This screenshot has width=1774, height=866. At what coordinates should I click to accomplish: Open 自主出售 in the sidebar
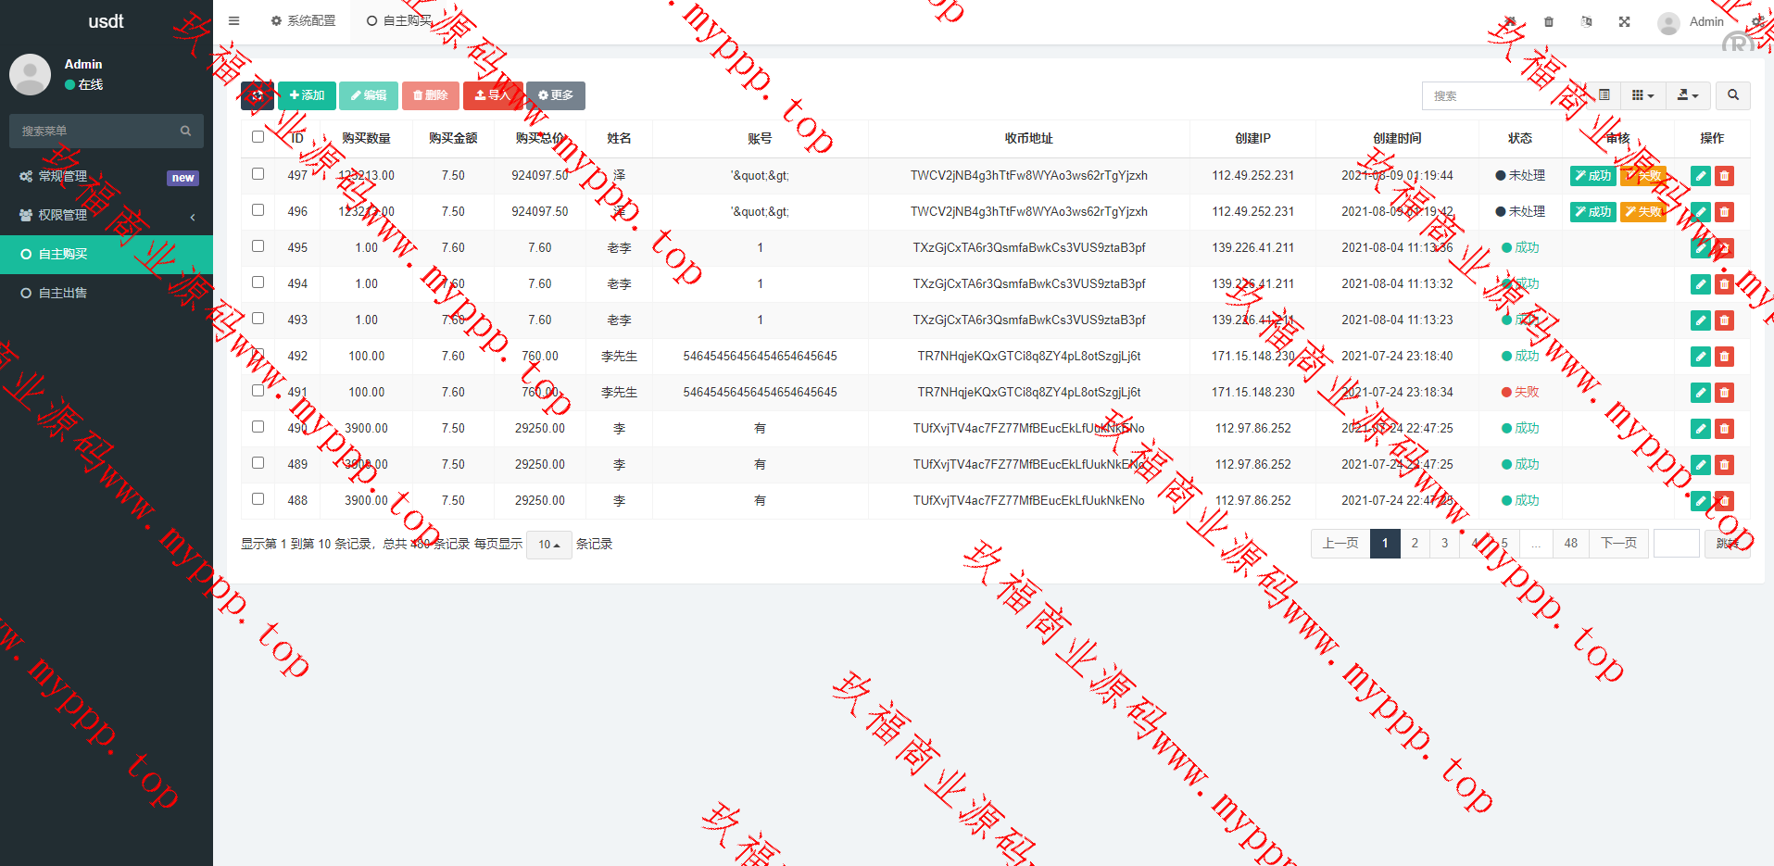coord(63,293)
